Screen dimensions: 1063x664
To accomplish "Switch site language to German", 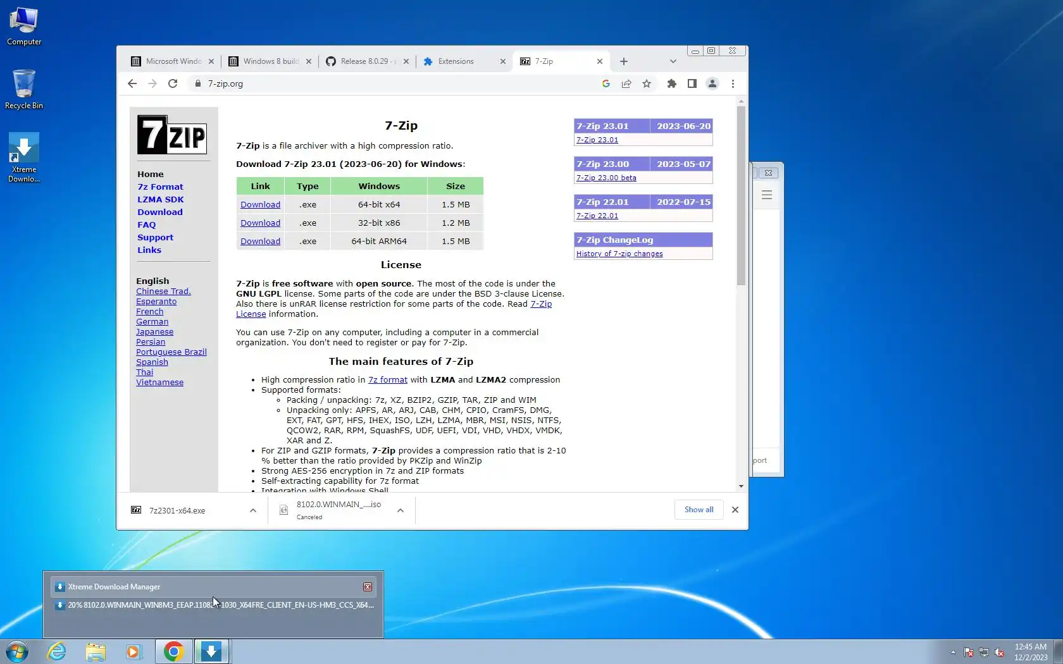I will (x=152, y=322).
